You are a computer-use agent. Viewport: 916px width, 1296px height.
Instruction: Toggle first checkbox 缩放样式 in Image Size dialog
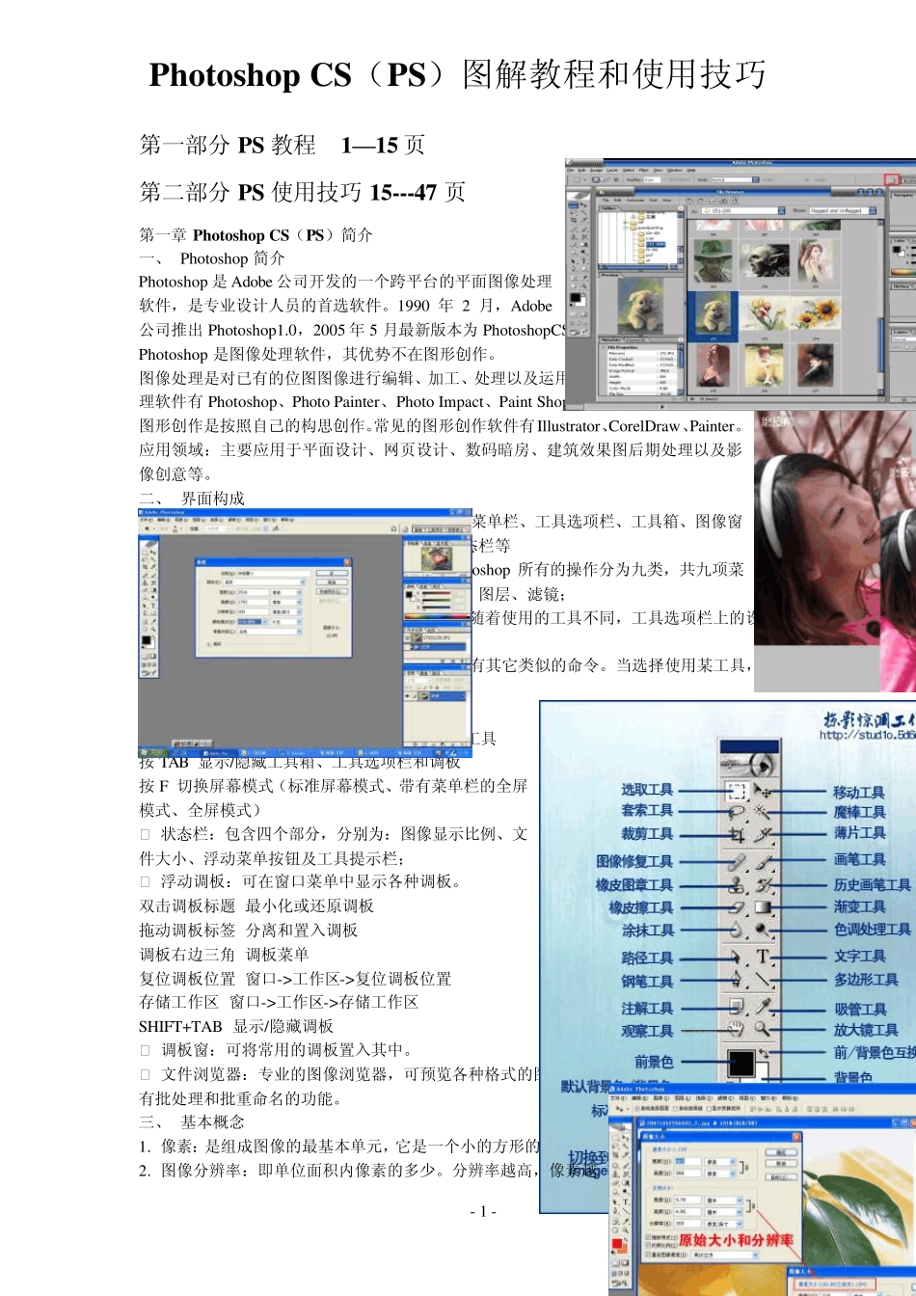coord(648,1237)
